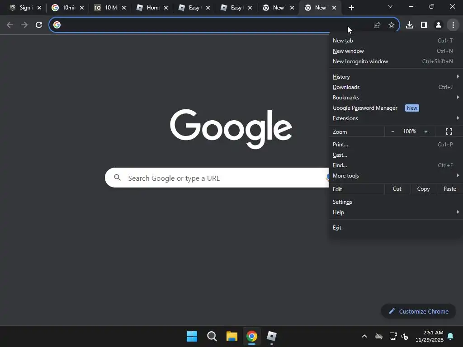Click the share page icon in address bar
The height and width of the screenshot is (347, 463).
pyautogui.click(x=377, y=25)
